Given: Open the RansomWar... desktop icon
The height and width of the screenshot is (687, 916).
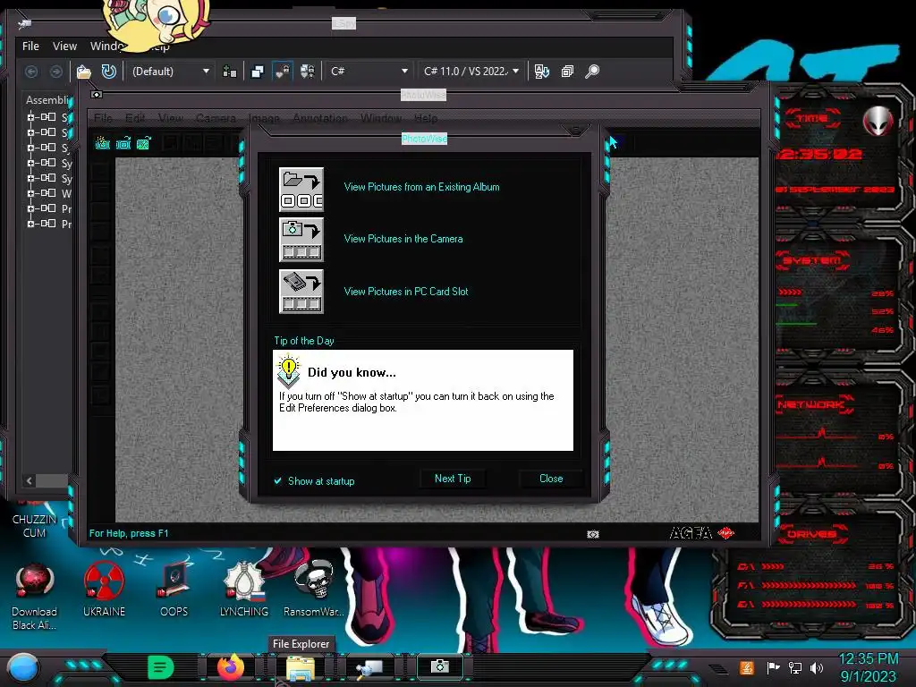Looking at the screenshot, I should 314,589.
